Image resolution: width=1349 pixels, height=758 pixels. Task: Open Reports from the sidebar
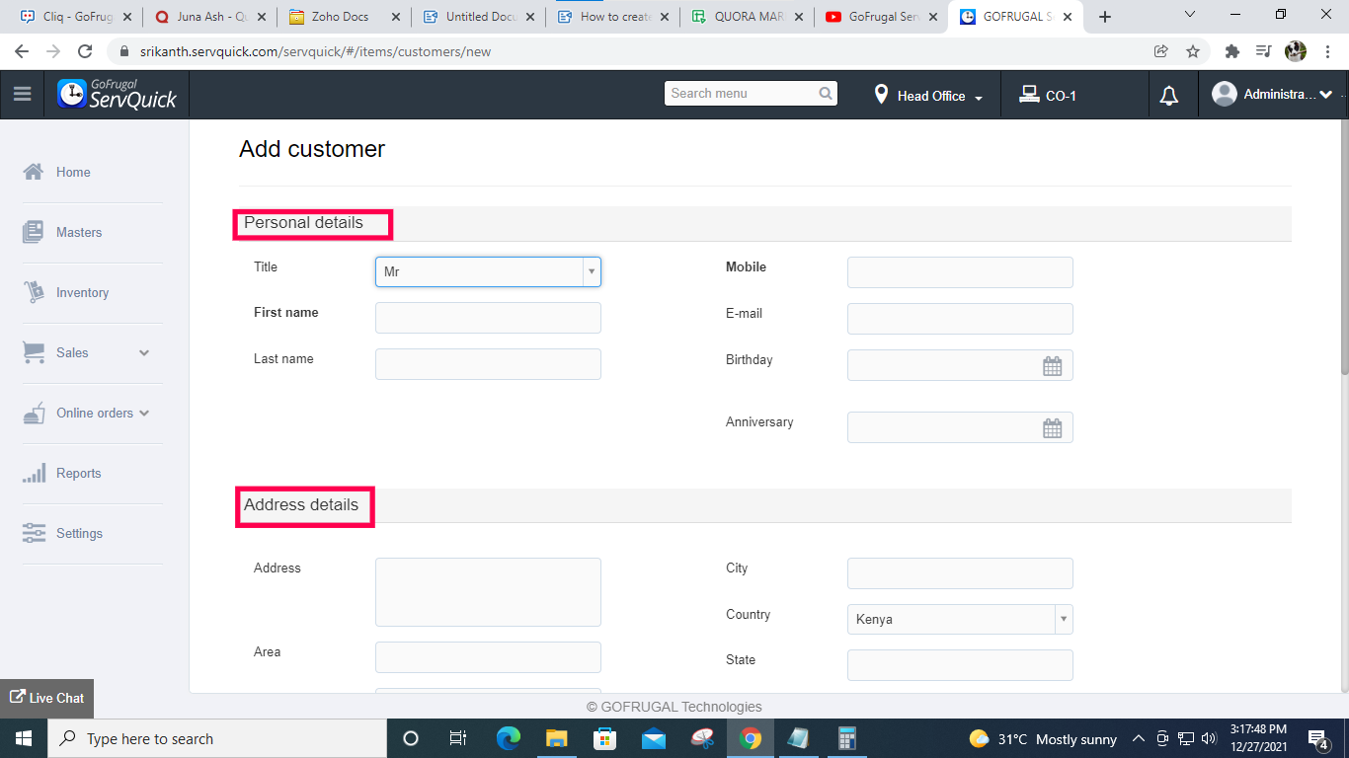click(78, 473)
